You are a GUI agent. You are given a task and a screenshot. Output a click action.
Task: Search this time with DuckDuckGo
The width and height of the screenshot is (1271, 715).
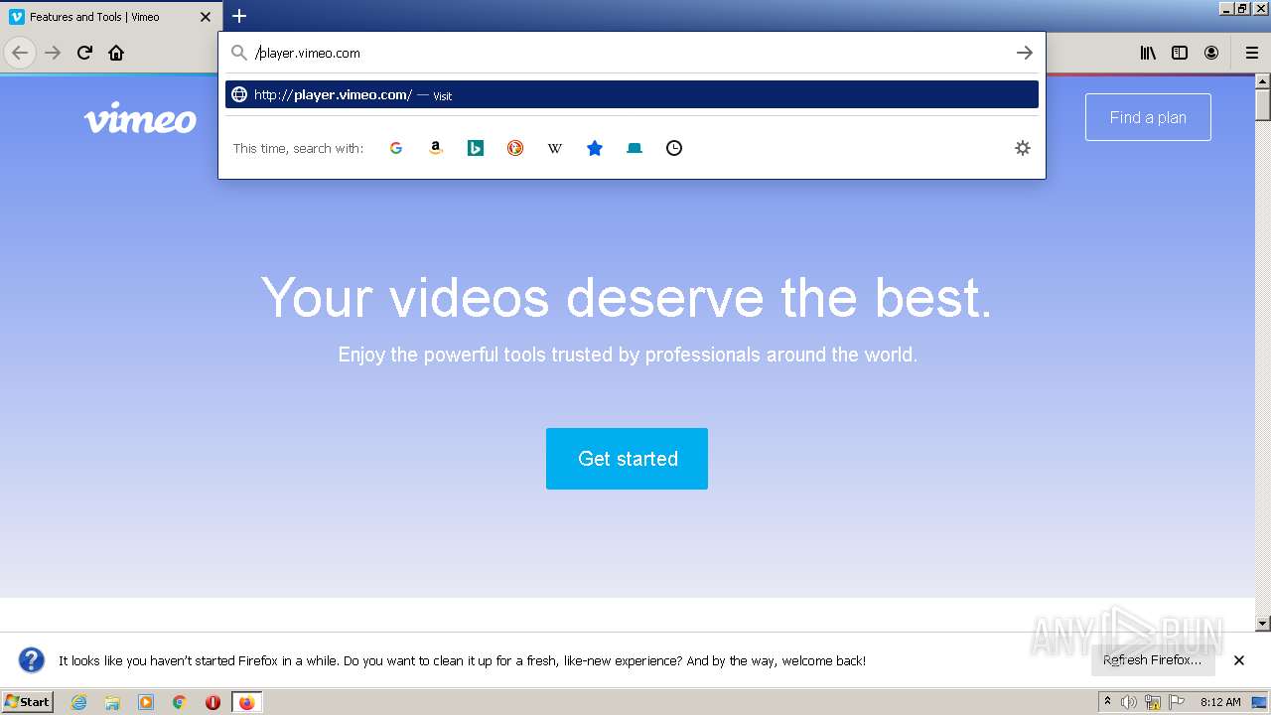coord(515,148)
